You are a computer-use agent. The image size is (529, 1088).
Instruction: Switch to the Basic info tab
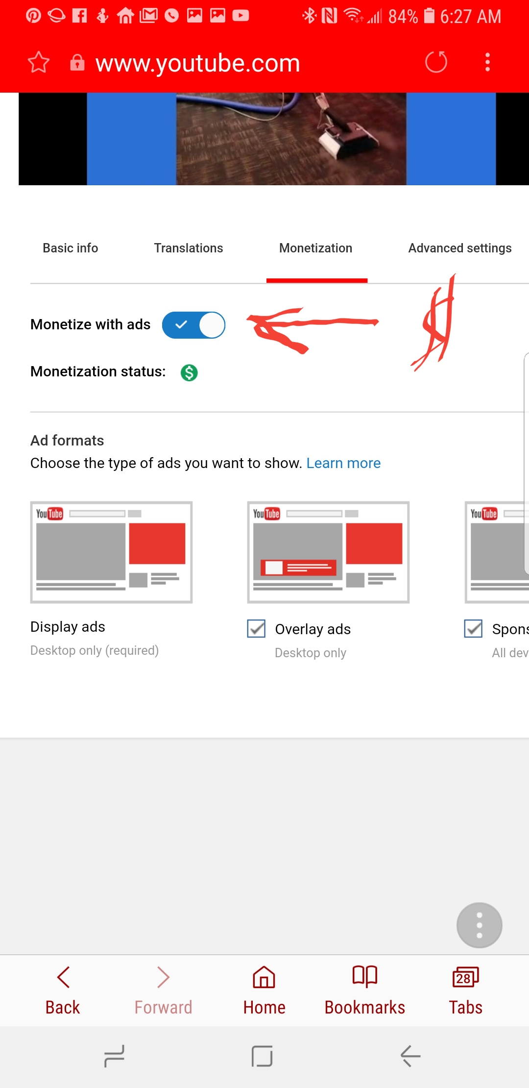[x=71, y=248]
